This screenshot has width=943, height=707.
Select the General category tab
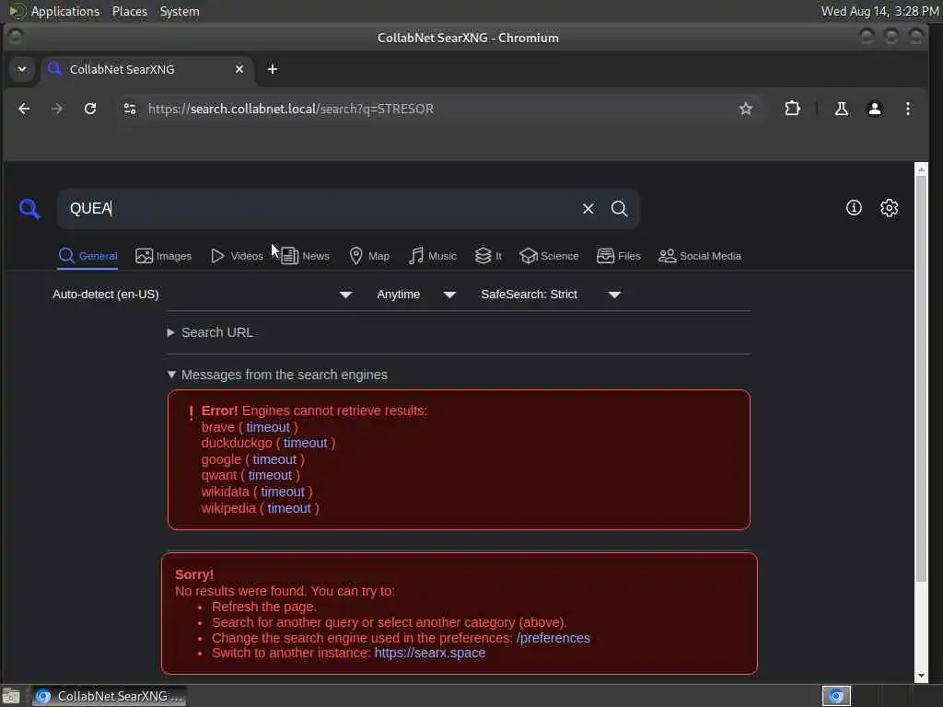coord(87,256)
